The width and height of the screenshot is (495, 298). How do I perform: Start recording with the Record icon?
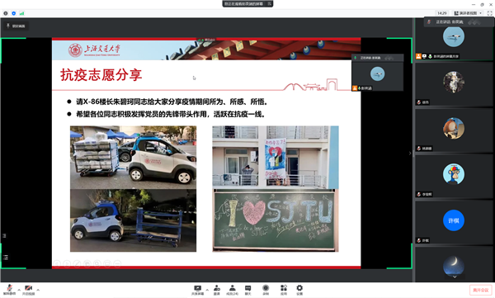(x=266, y=290)
